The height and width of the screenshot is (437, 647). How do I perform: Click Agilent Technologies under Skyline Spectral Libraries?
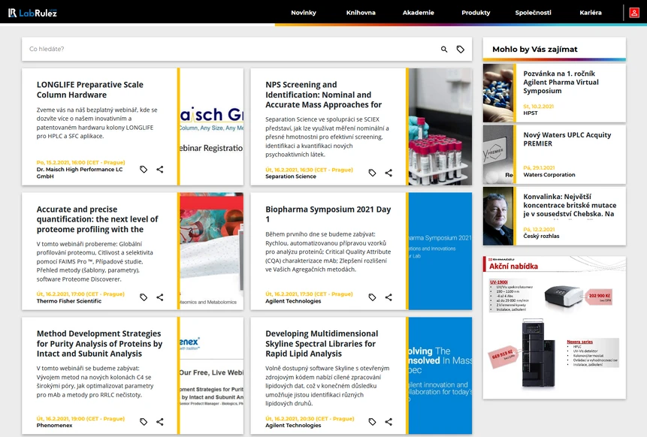(293, 426)
